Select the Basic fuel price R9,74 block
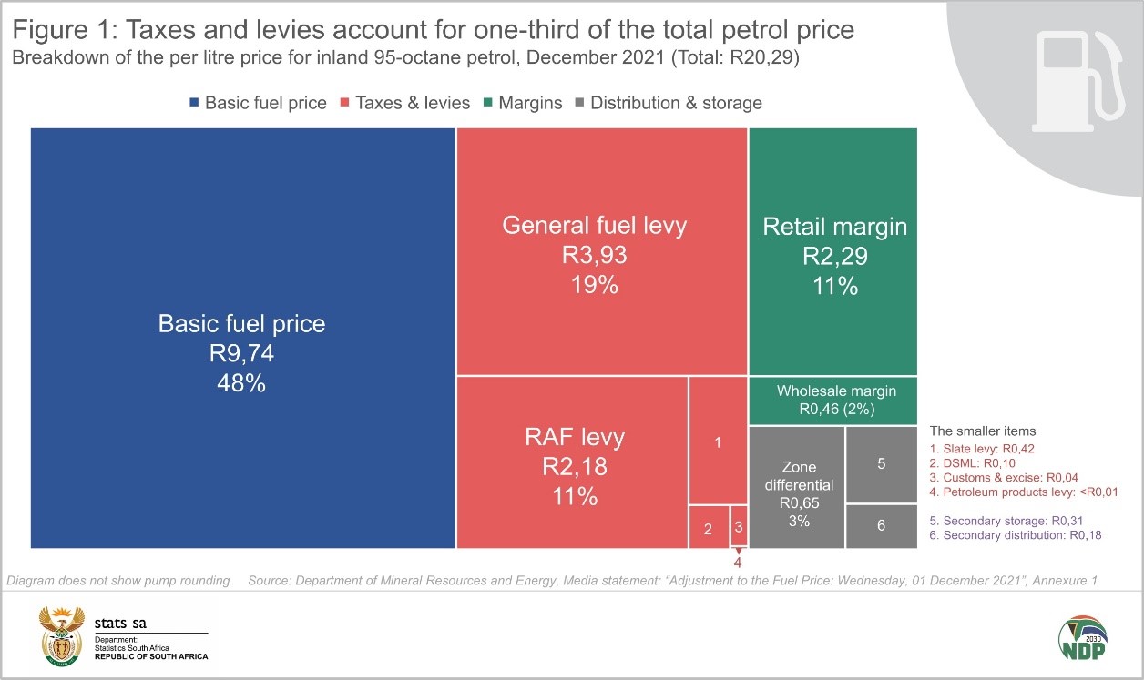This screenshot has width=1144, height=680. click(x=242, y=338)
